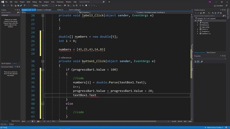
Task: Click the error count indicator in editor footer
Action: tap(33, 121)
